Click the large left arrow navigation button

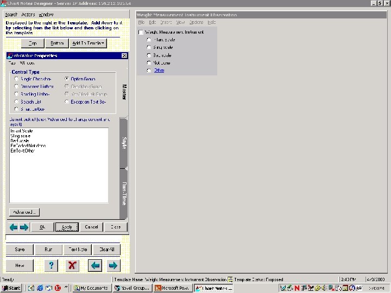pos(95,265)
